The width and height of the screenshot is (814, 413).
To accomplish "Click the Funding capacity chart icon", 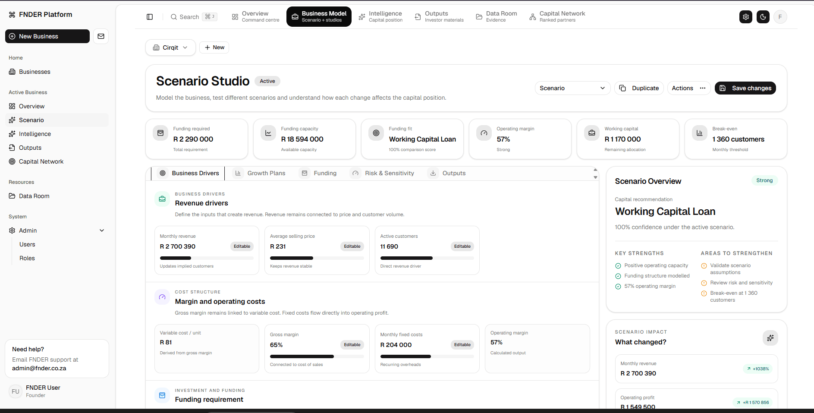I will point(268,133).
